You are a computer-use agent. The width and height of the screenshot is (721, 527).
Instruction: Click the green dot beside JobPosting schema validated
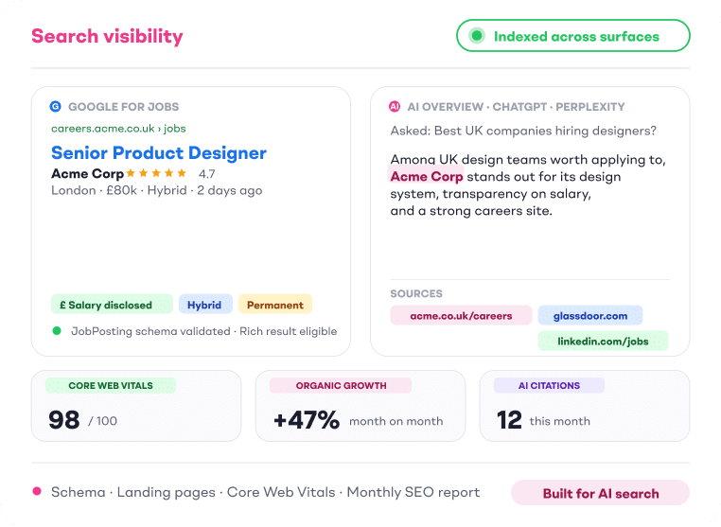57,330
